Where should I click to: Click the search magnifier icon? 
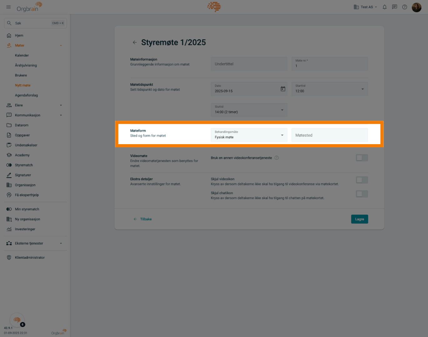pos(9,23)
